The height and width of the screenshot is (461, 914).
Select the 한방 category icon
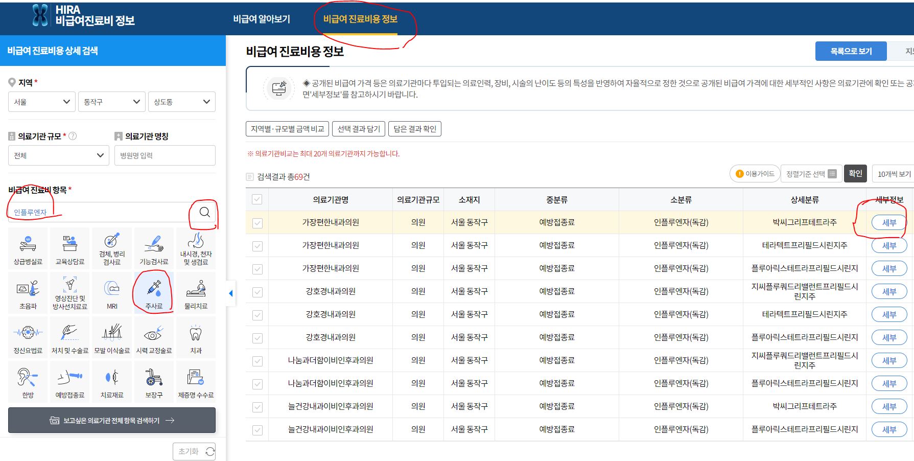coord(28,382)
